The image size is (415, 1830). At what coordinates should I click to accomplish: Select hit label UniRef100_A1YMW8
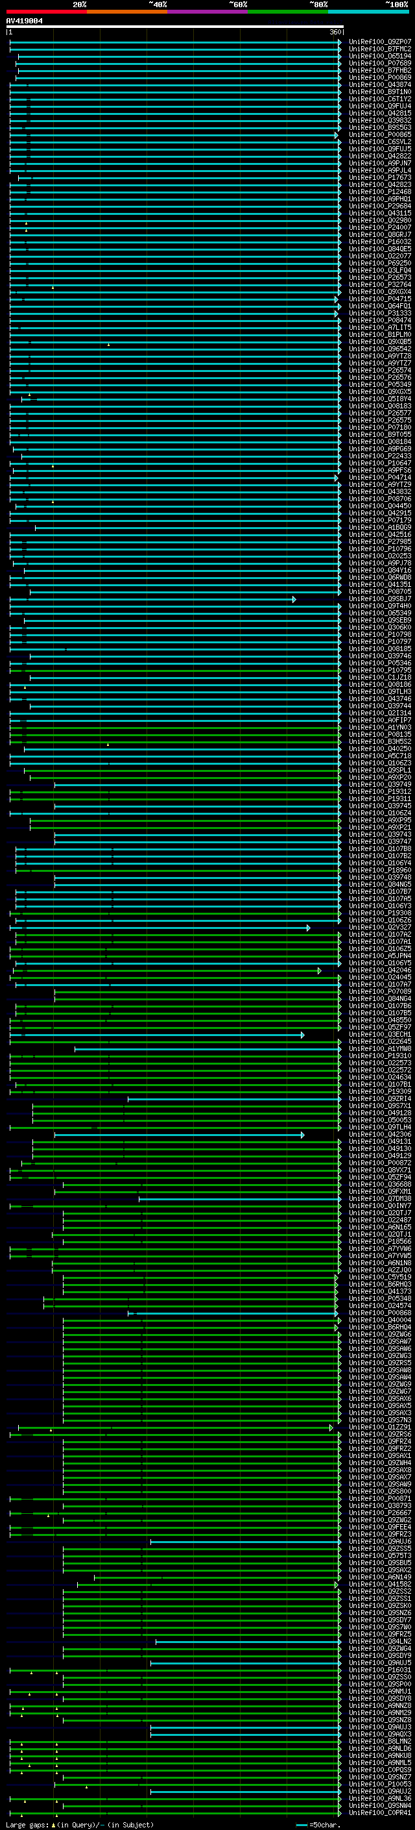tap(380, 1048)
